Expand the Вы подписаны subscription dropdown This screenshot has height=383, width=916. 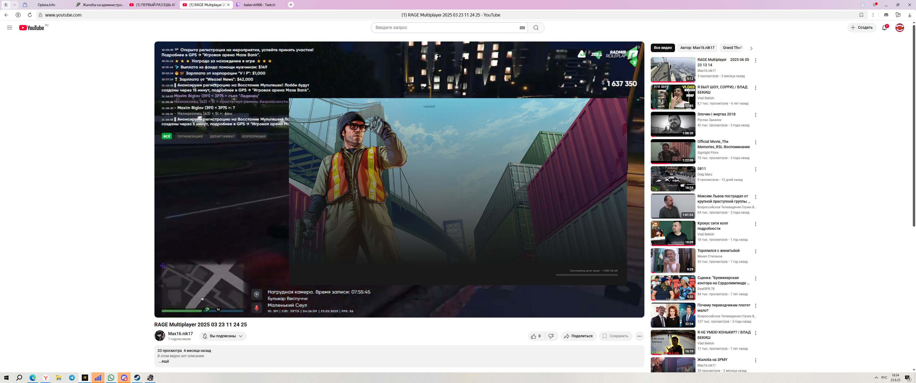(223, 336)
